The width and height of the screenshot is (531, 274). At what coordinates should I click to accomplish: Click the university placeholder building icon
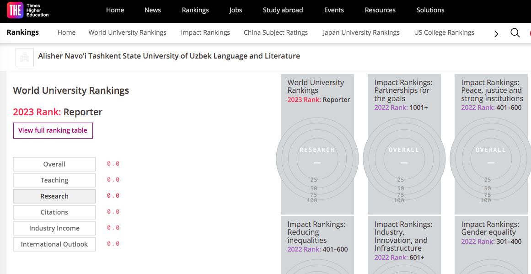click(x=25, y=57)
